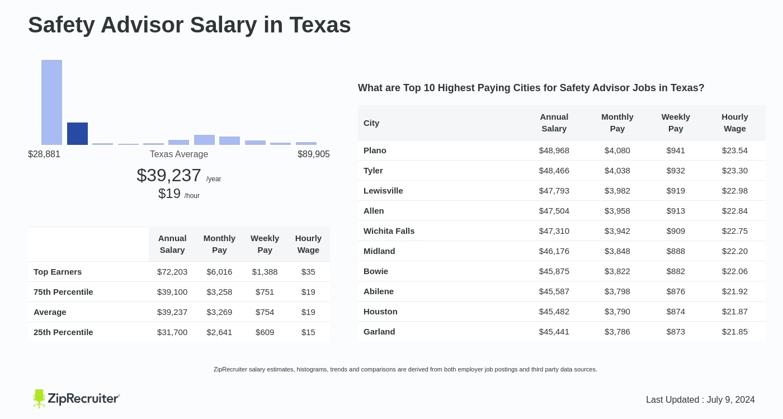Image resolution: width=783 pixels, height=419 pixels.
Task: Click Allen weekly pay $913
Action: coord(676,211)
